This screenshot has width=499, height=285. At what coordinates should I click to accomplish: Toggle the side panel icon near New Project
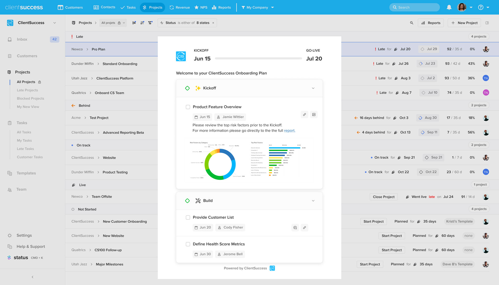pos(487,23)
